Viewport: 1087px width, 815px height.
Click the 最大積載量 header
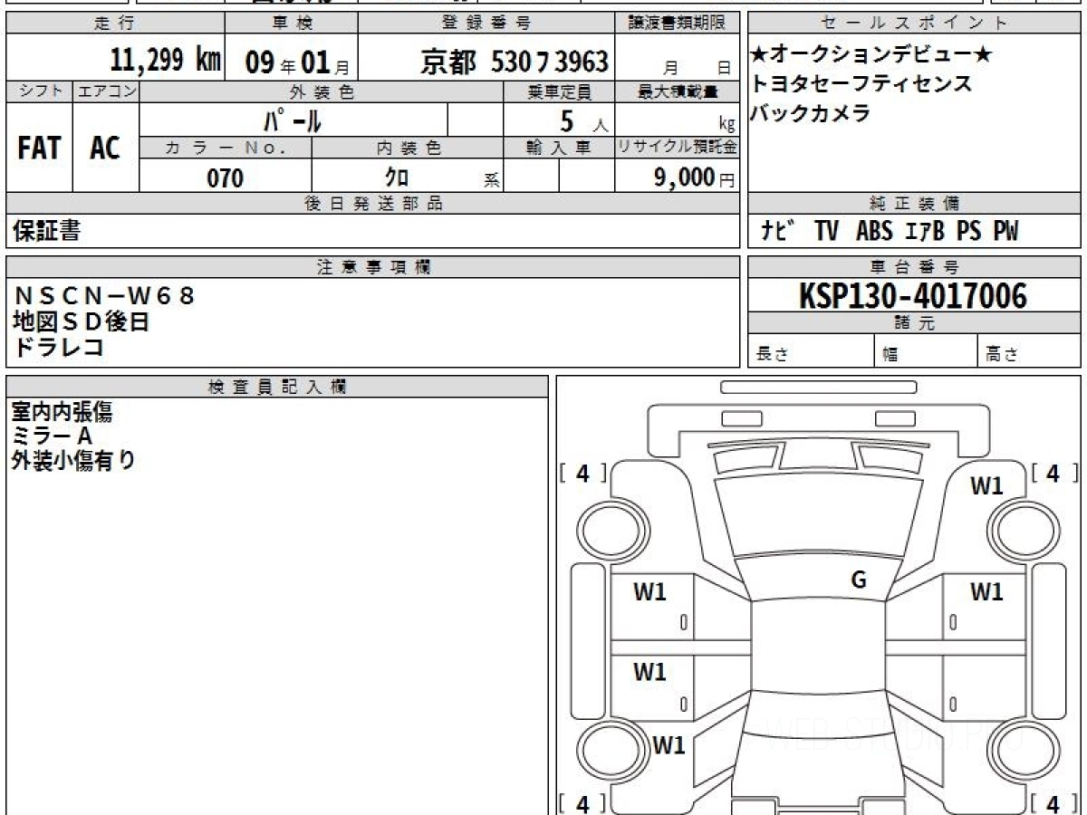click(x=678, y=91)
